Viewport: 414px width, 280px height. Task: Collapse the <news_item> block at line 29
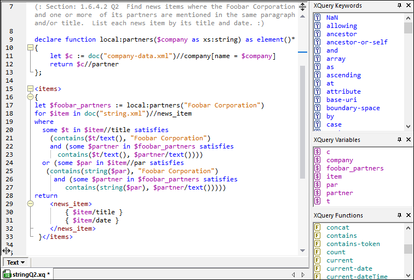pos(30,204)
